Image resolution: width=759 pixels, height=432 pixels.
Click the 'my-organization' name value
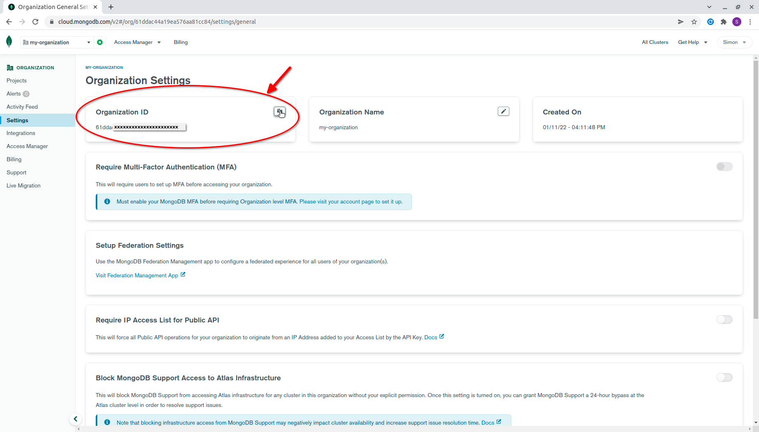[338, 128]
